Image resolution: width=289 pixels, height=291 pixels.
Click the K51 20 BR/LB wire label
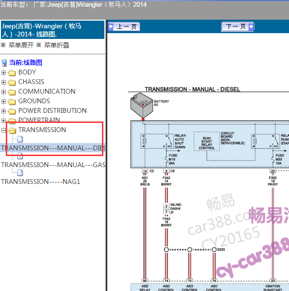coord(145,181)
